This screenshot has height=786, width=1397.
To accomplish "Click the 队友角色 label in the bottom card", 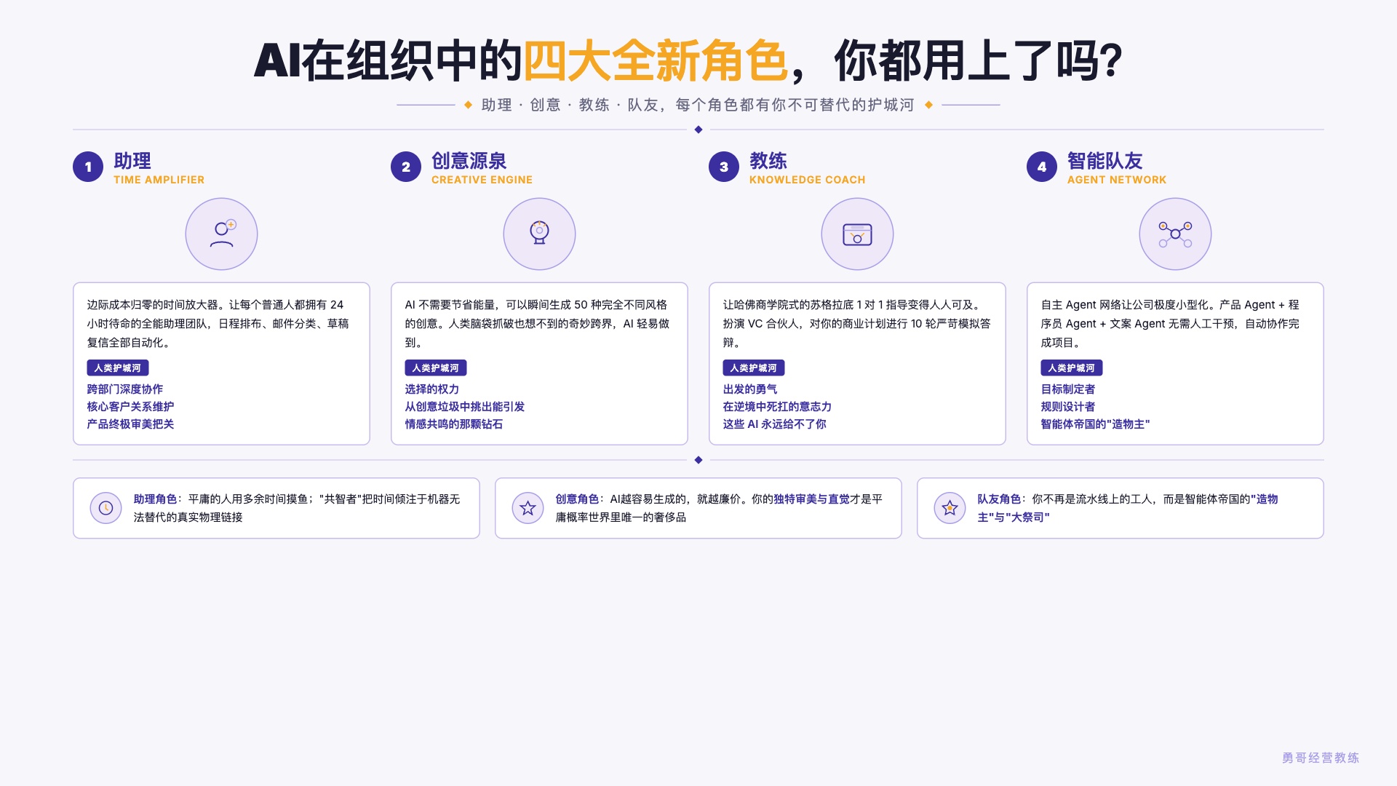I will pyautogui.click(x=999, y=499).
